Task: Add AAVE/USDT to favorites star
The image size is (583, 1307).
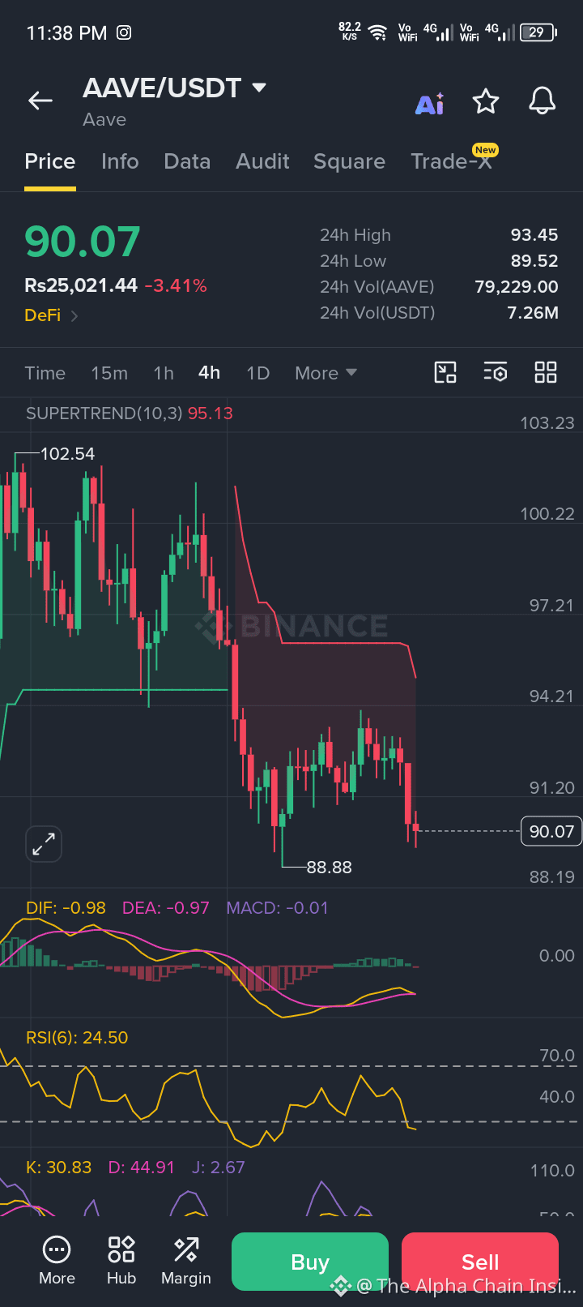Action: click(x=486, y=101)
